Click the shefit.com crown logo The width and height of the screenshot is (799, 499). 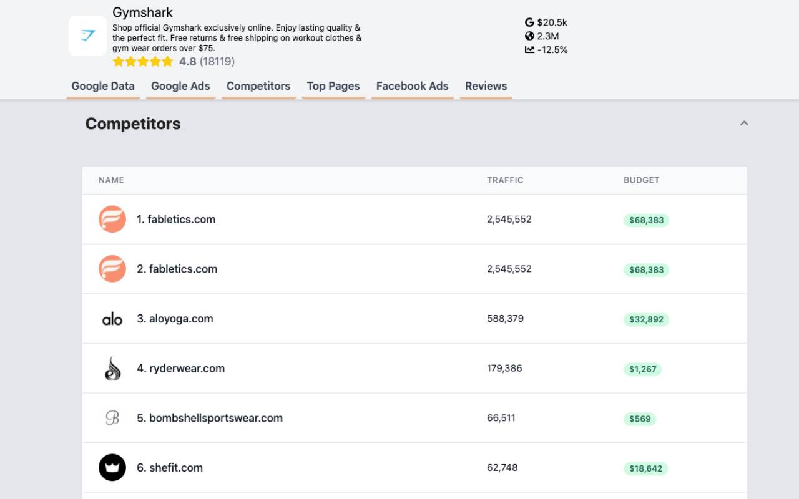coord(112,468)
